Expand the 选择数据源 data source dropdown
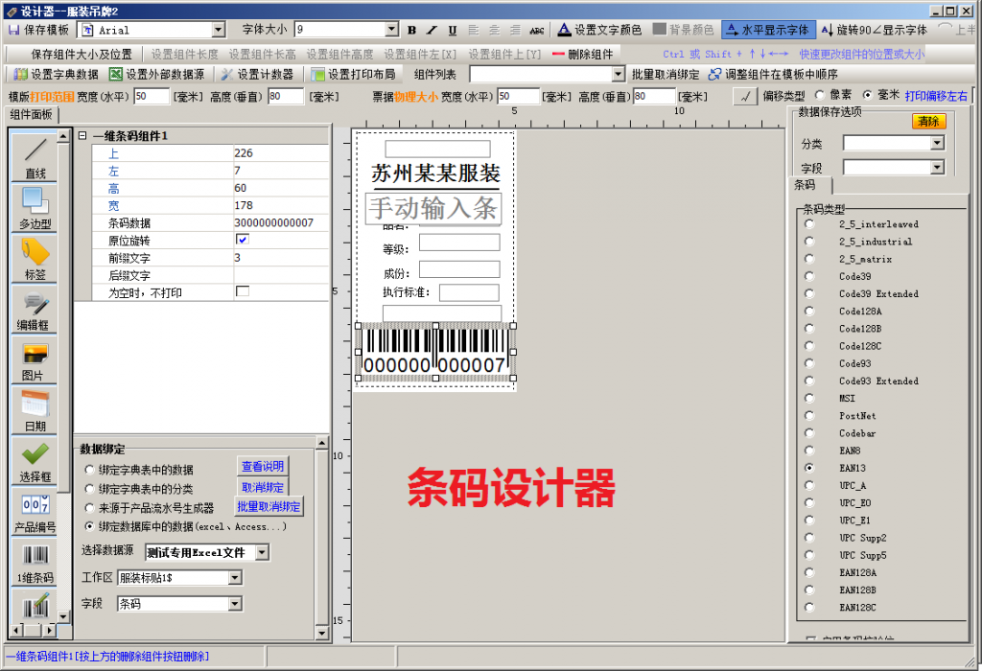982x671 pixels. coord(262,552)
